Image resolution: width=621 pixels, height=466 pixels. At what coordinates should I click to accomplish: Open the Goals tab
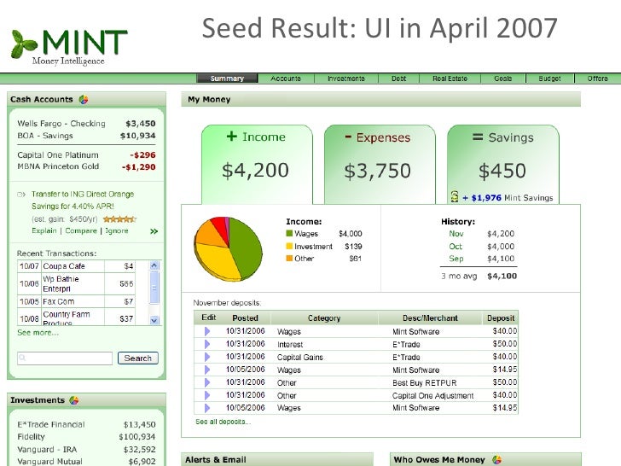(x=503, y=79)
